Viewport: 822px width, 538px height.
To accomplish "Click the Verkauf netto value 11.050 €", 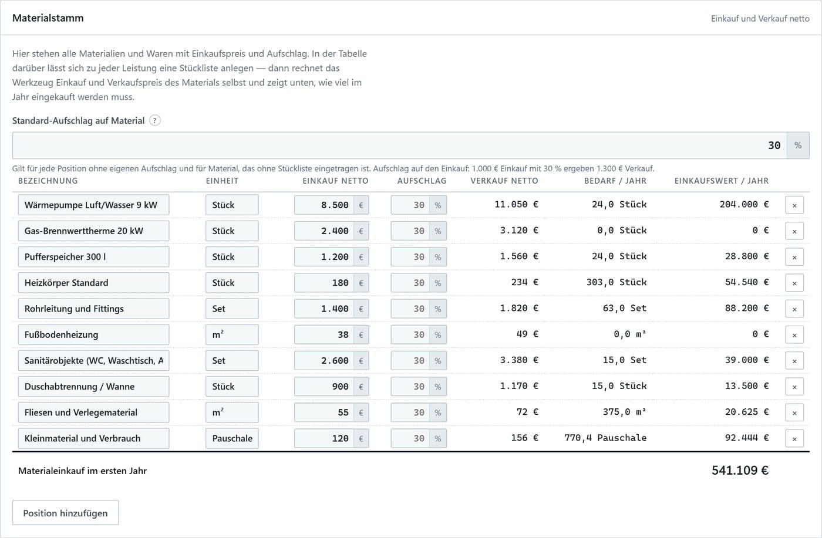I will point(516,205).
